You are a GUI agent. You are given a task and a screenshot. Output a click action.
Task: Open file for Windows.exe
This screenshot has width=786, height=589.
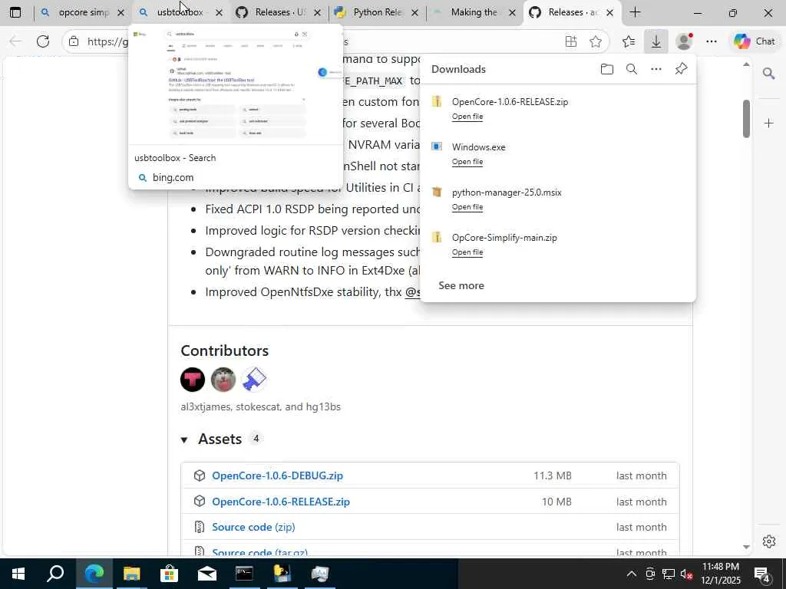point(467,161)
